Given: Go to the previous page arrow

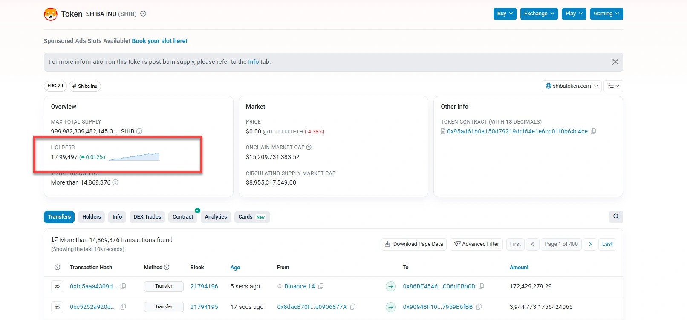Looking at the screenshot, I should [533, 244].
